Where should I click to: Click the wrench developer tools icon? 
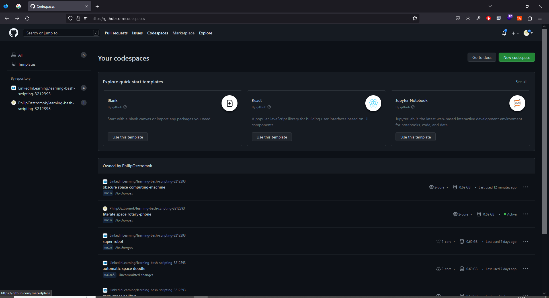(478, 18)
